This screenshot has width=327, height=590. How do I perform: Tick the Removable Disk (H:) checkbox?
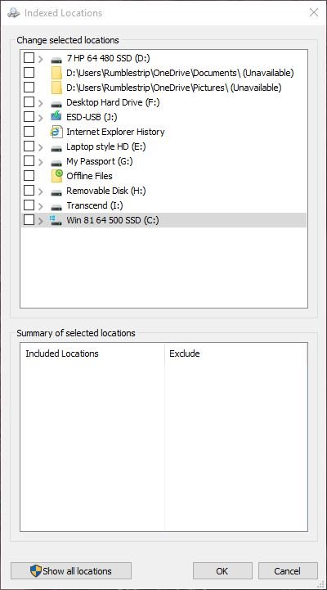[29, 191]
